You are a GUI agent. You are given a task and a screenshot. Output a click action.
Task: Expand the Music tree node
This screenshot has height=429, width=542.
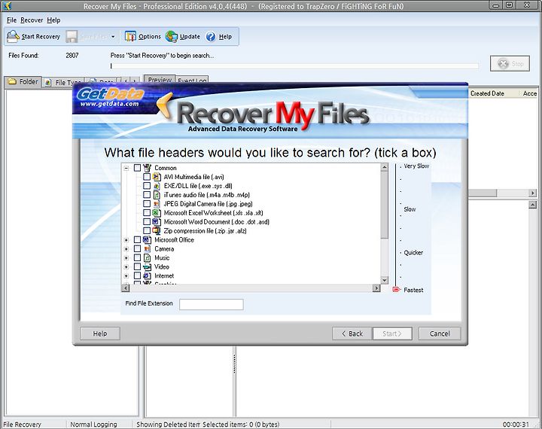pos(126,258)
